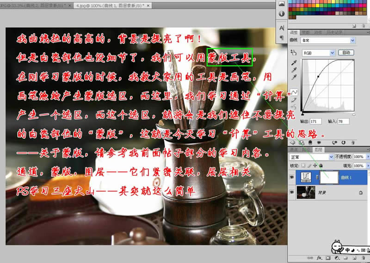The width and height of the screenshot is (370, 263).
Task: Select the 背景 layer thumbnail
Action: coord(306,192)
